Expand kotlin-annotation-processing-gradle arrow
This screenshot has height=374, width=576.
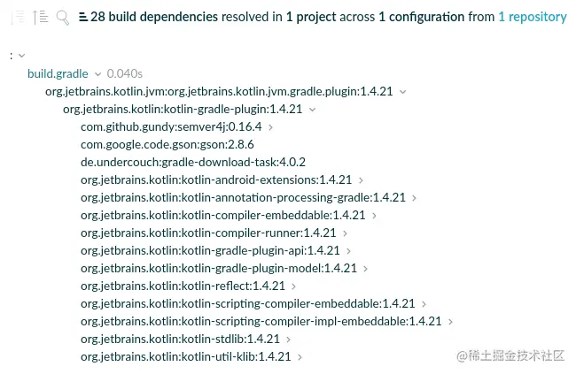pos(414,197)
